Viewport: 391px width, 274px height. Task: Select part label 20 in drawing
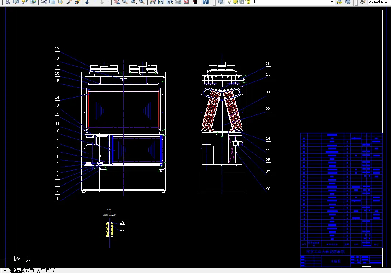(x=268, y=64)
